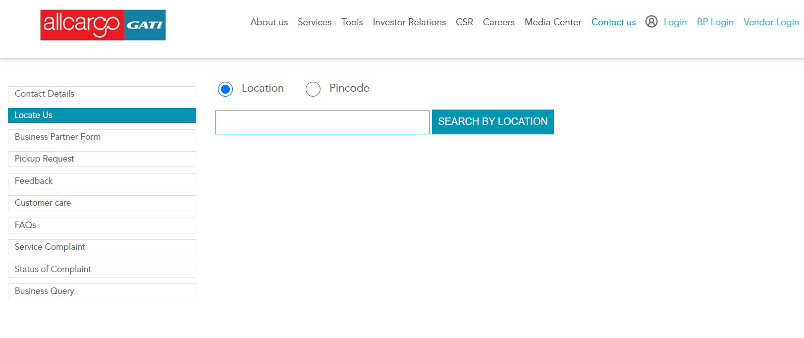Click the BP Login link
The image size is (804, 338).
click(x=715, y=22)
